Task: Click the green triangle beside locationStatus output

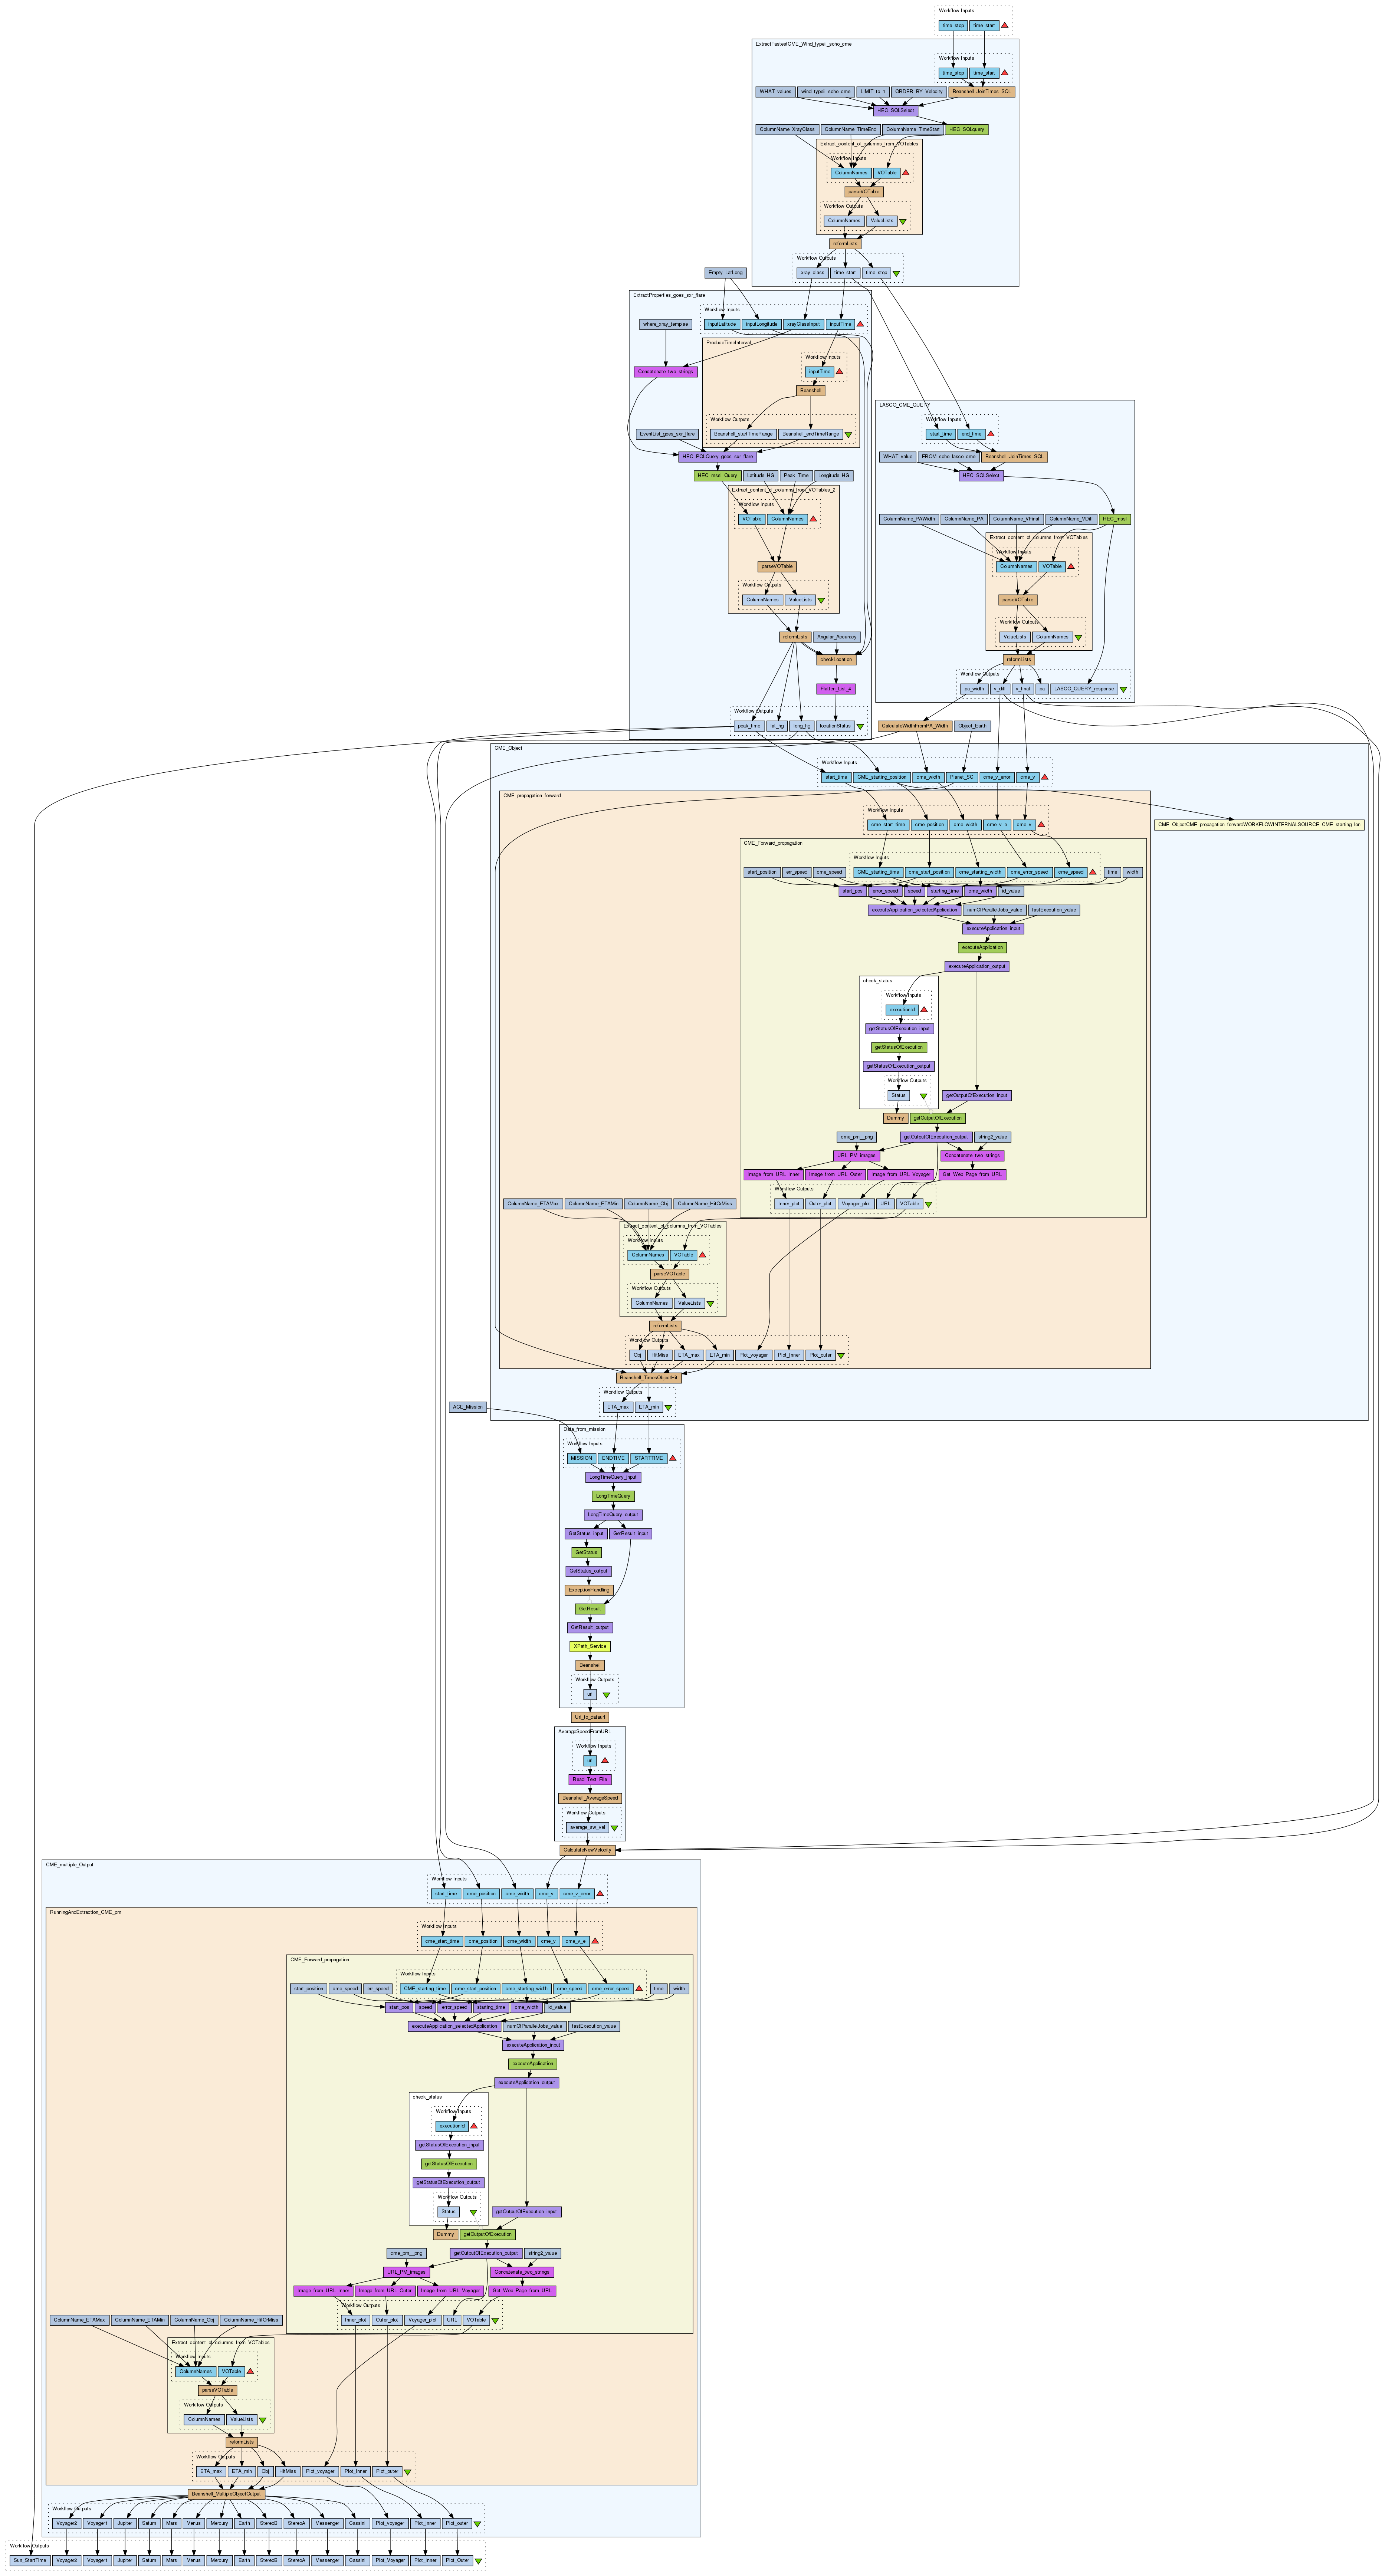Action: 860,727
